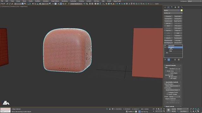This screenshot has width=202, height=113.
Task: Hide the CreaseSet modifier via its eye icon
Action: [165, 47]
